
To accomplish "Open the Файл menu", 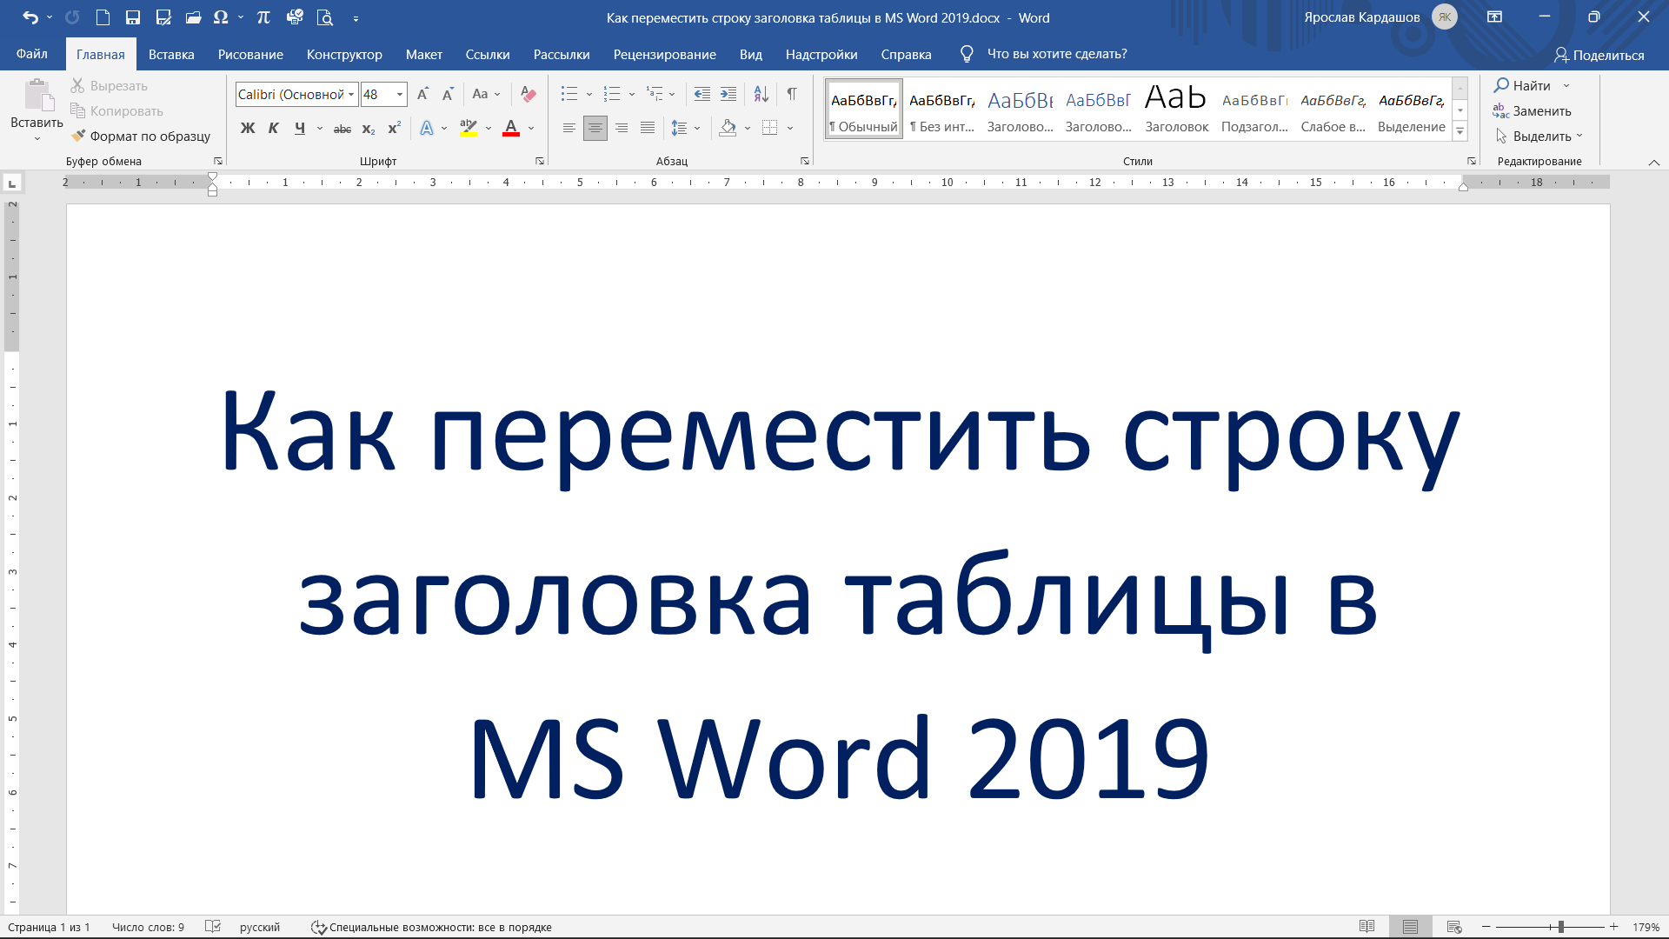I will coord(32,54).
